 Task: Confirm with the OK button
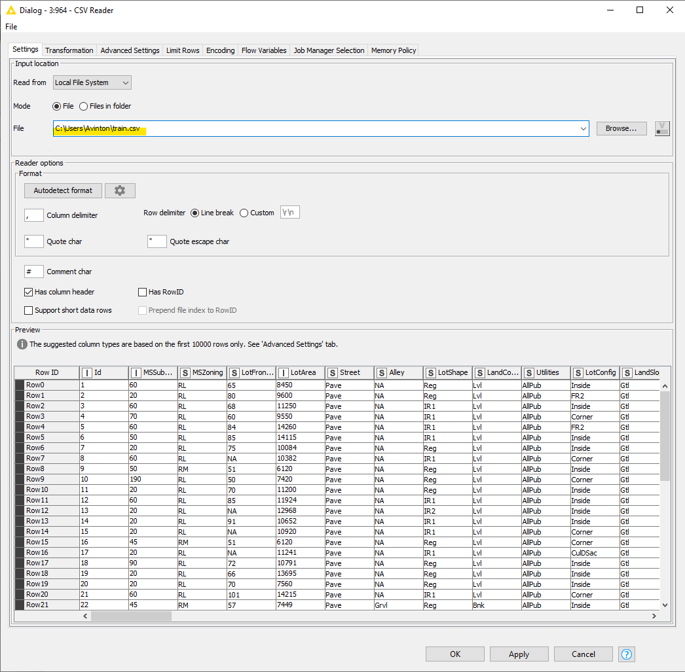click(454, 654)
